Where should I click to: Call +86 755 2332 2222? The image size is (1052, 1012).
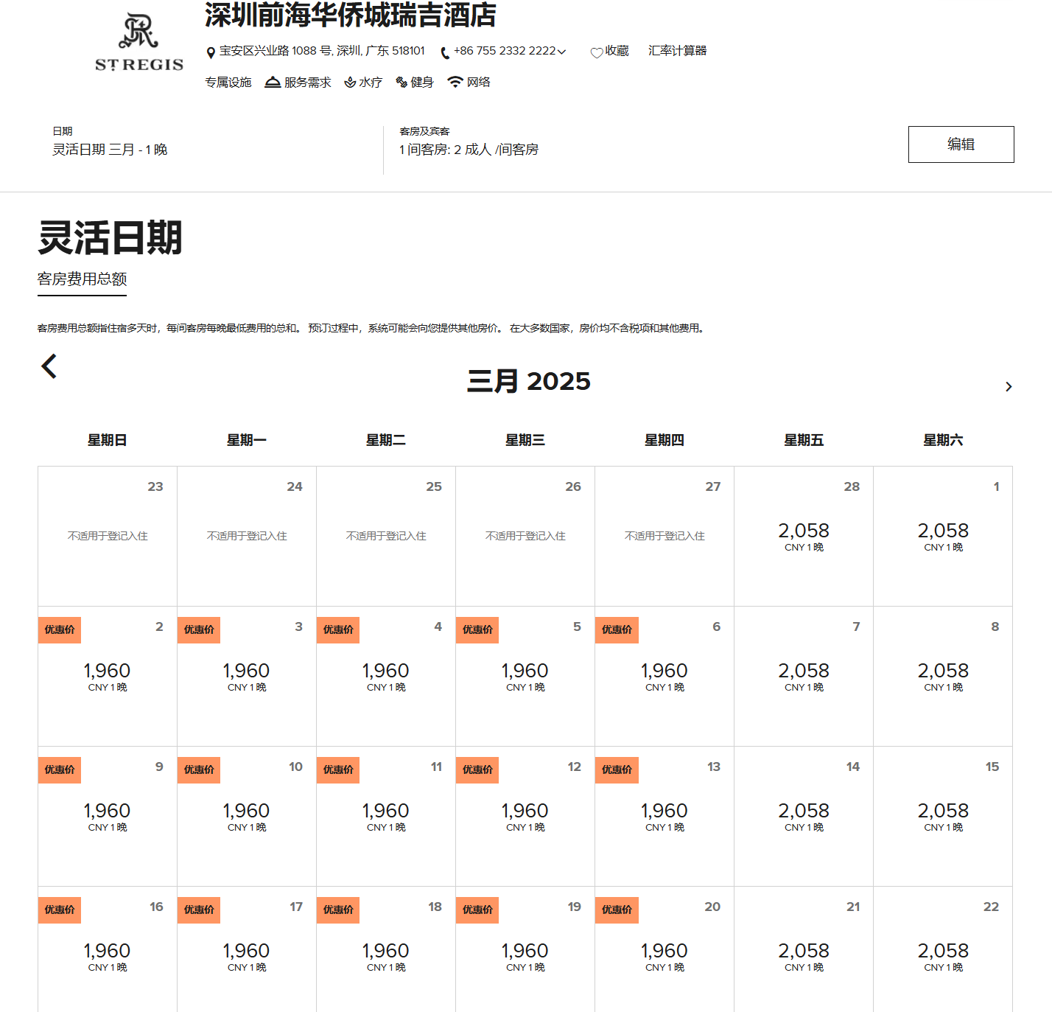(505, 51)
